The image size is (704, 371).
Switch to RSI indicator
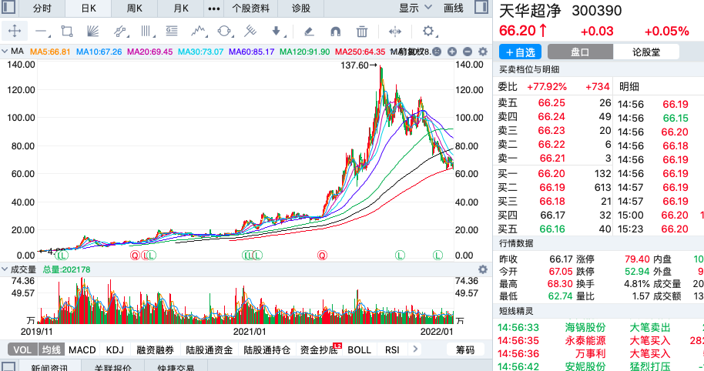pyautogui.click(x=392, y=349)
